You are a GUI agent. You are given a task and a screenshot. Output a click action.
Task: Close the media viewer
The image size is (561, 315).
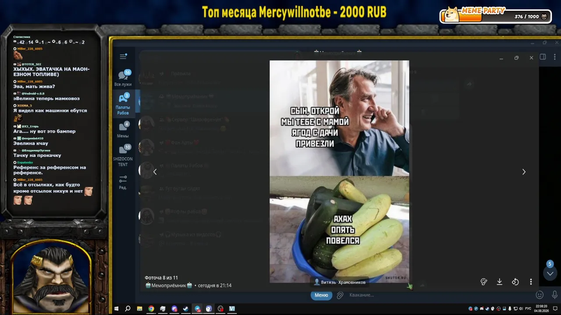pyautogui.click(x=531, y=58)
